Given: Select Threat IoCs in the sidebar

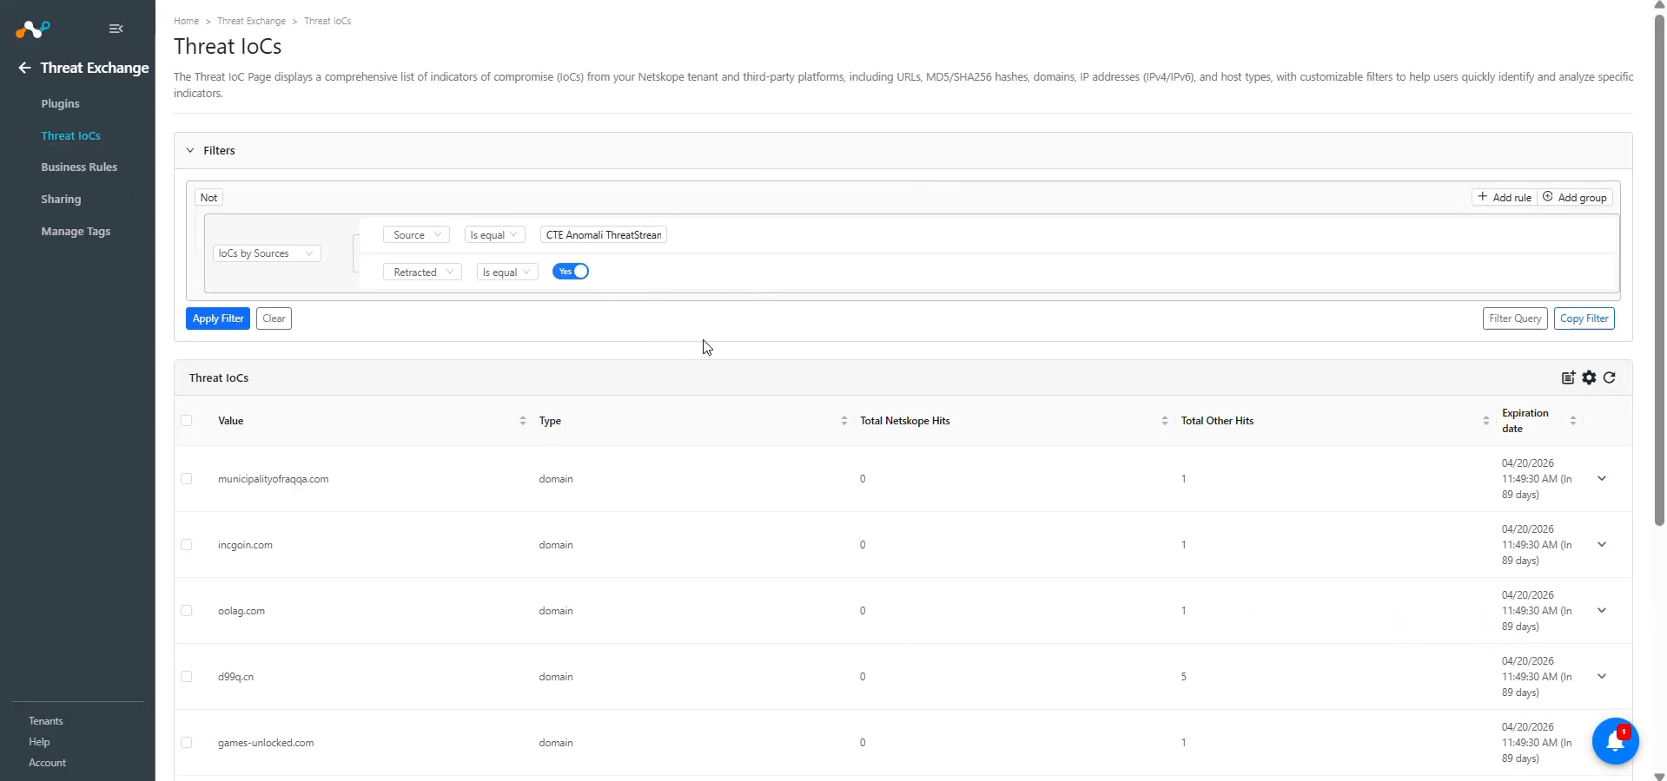Looking at the screenshot, I should (70, 135).
